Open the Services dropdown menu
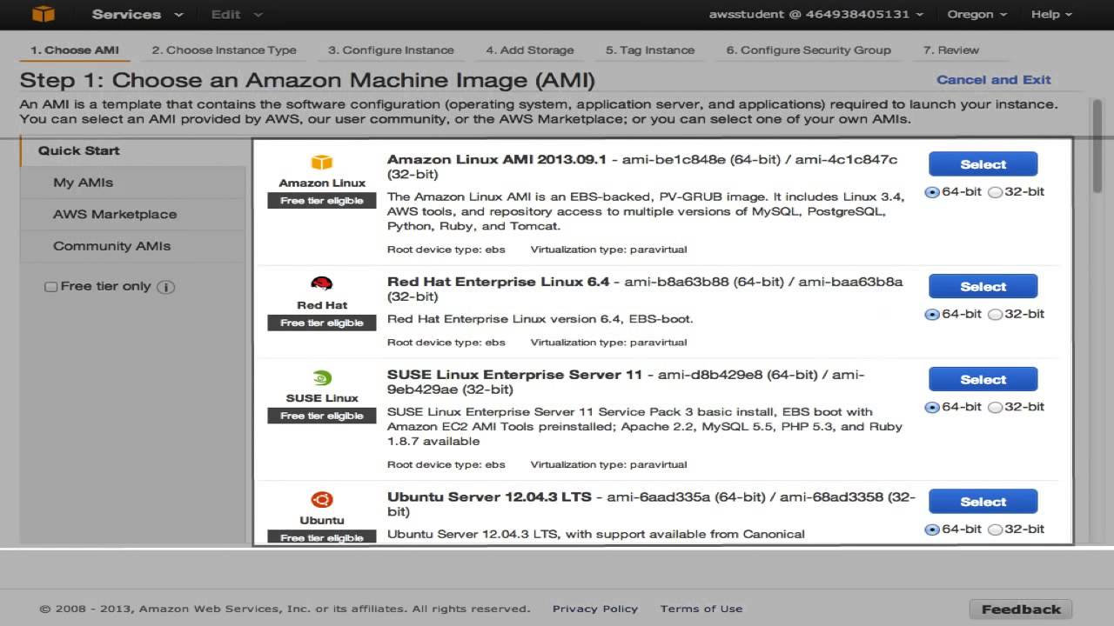This screenshot has height=626, width=1114. pyautogui.click(x=138, y=14)
